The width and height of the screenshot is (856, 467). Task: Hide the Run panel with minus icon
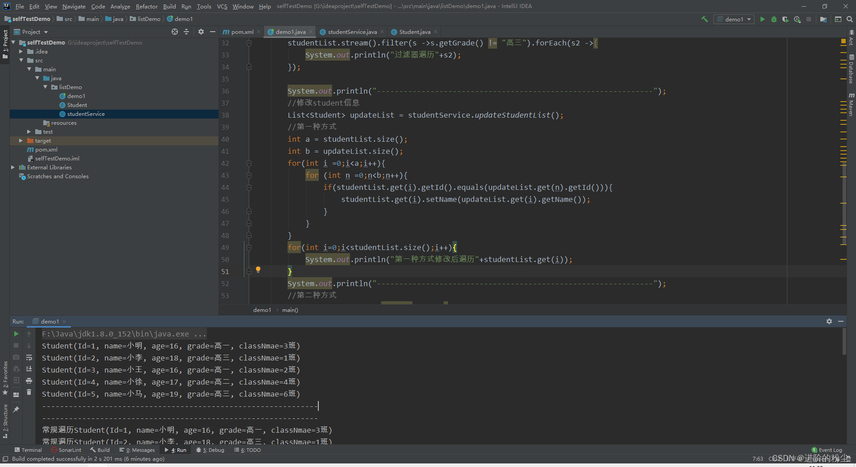click(x=841, y=321)
